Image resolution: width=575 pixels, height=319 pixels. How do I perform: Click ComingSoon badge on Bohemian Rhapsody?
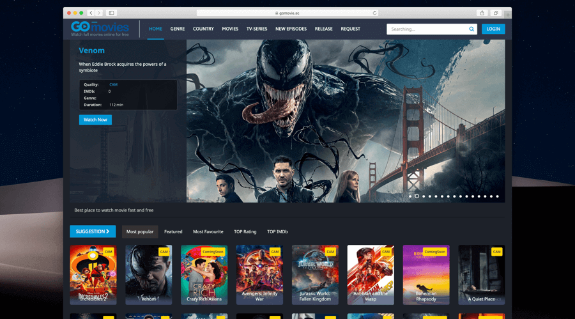434,252
